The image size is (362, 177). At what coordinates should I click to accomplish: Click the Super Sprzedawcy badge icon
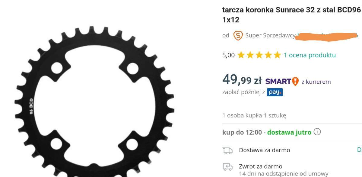tap(238, 36)
